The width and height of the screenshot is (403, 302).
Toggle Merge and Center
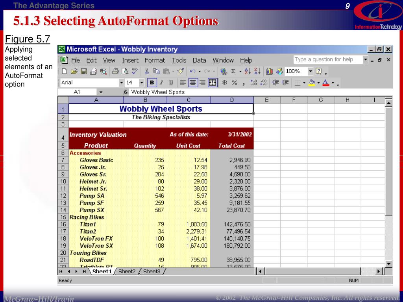213,83
